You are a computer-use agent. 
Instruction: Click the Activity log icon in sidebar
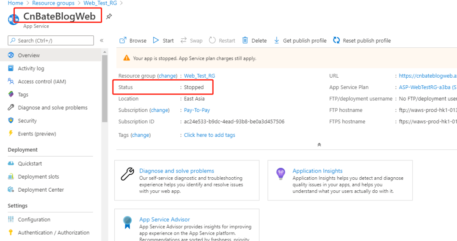11,68
